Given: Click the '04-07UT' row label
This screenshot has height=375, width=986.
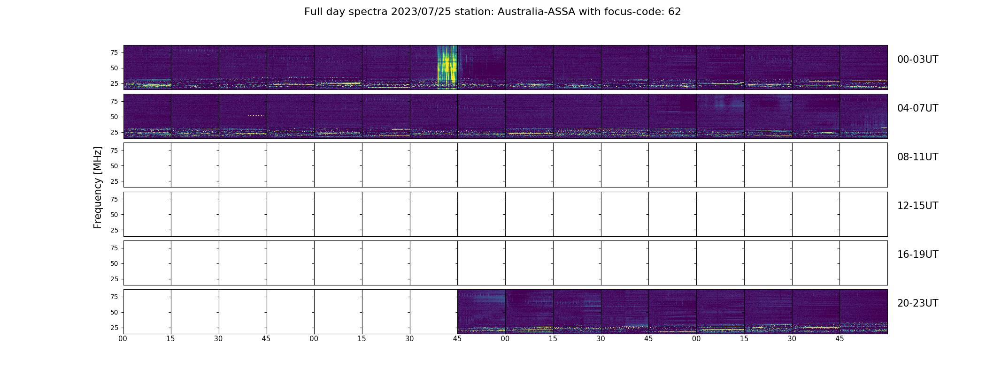Looking at the screenshot, I should pos(917,108).
